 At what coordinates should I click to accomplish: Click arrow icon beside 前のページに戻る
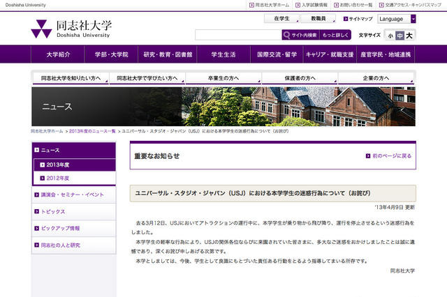pos(368,156)
